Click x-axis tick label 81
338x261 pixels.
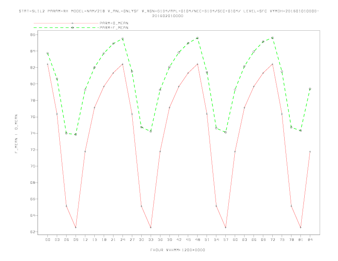(x=301, y=240)
